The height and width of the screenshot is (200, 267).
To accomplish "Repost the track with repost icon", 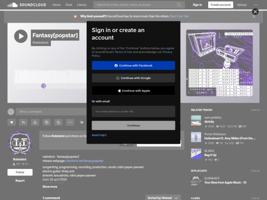I will [23, 122].
